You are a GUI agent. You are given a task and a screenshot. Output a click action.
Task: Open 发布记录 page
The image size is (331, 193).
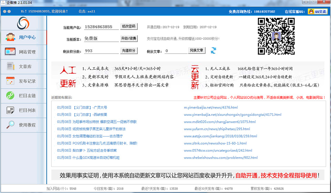(23, 81)
